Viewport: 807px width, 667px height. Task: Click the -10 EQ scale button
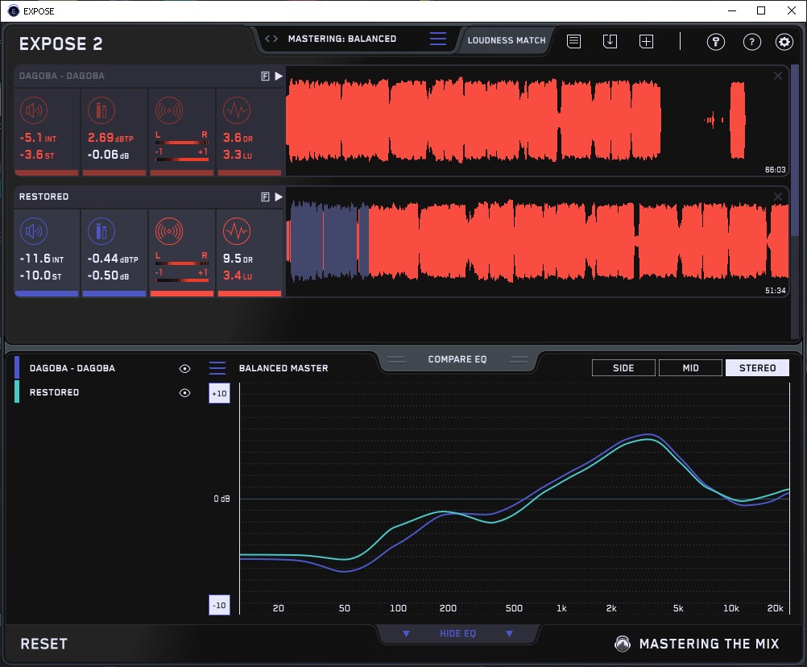pyautogui.click(x=219, y=605)
